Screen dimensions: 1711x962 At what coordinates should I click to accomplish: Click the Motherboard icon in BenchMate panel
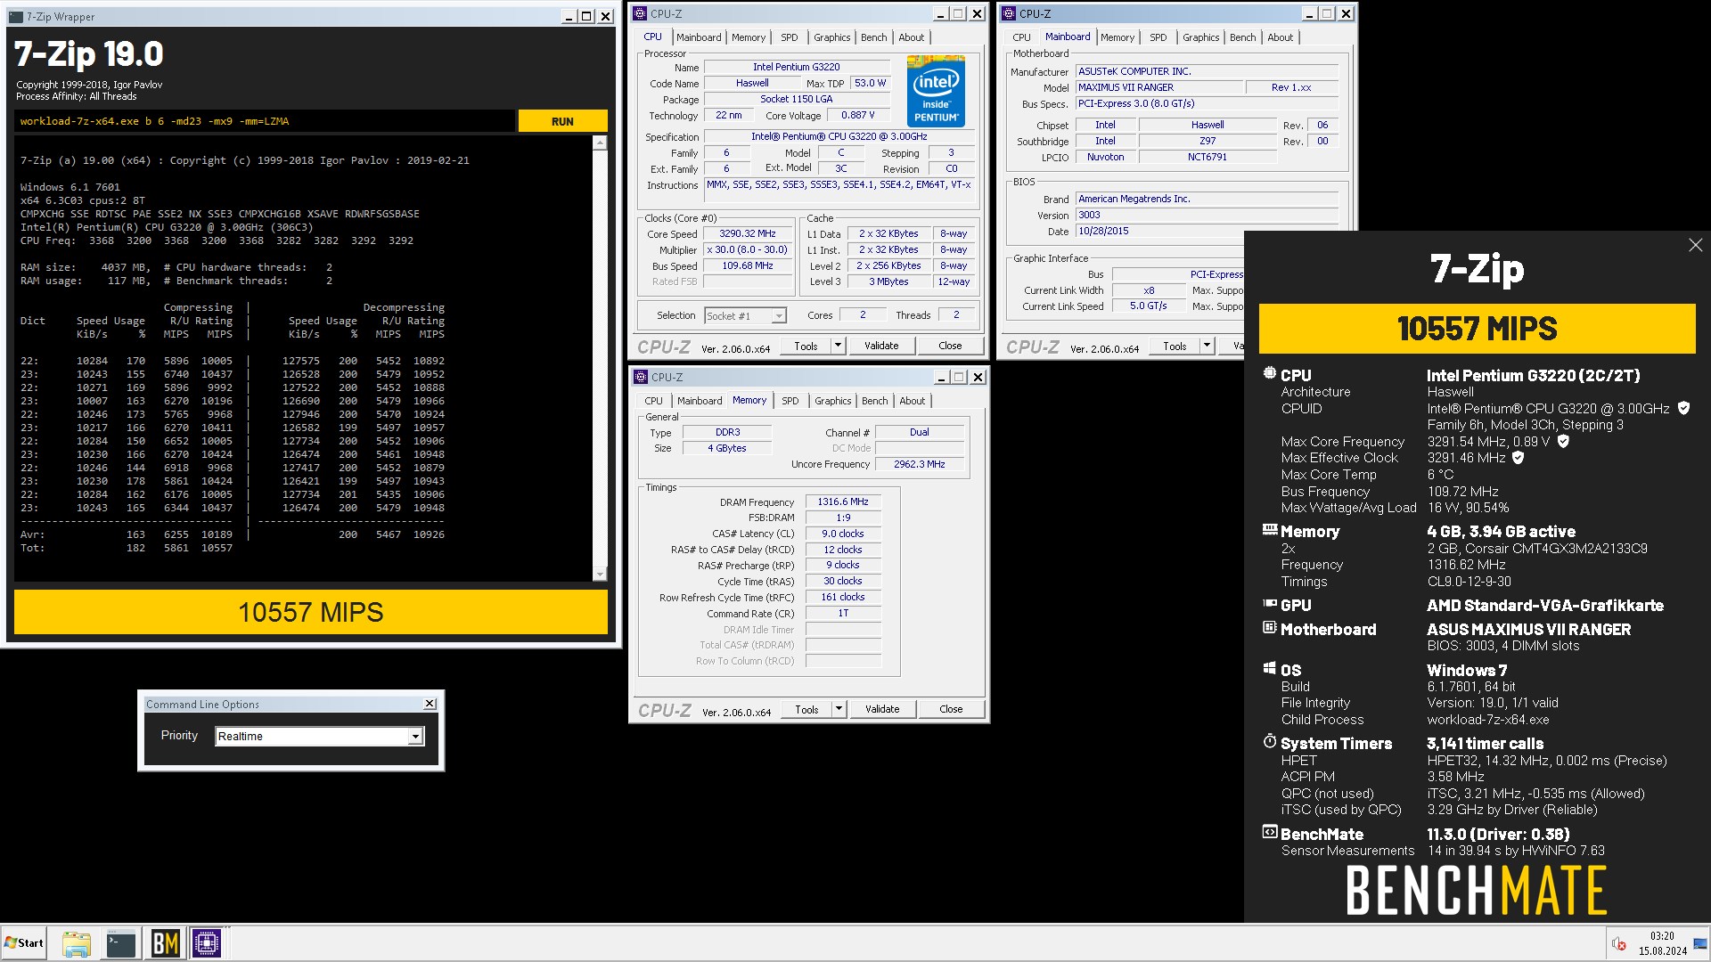coord(1270,627)
